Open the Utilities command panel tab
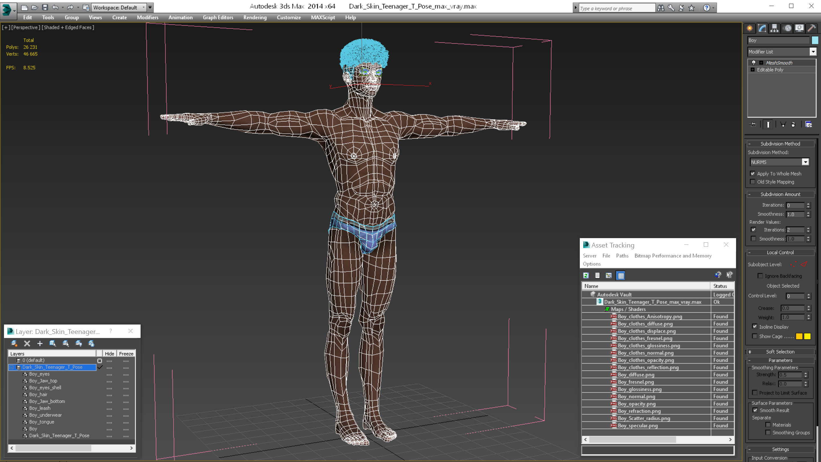This screenshot has width=821, height=462. tap(812, 28)
